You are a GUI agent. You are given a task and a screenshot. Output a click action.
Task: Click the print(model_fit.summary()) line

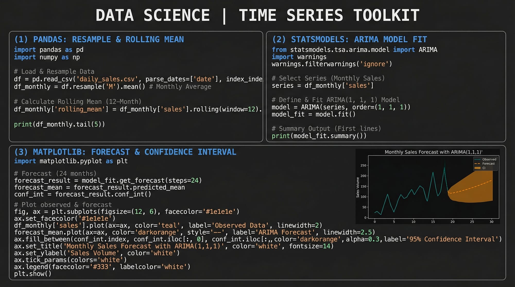(319, 136)
